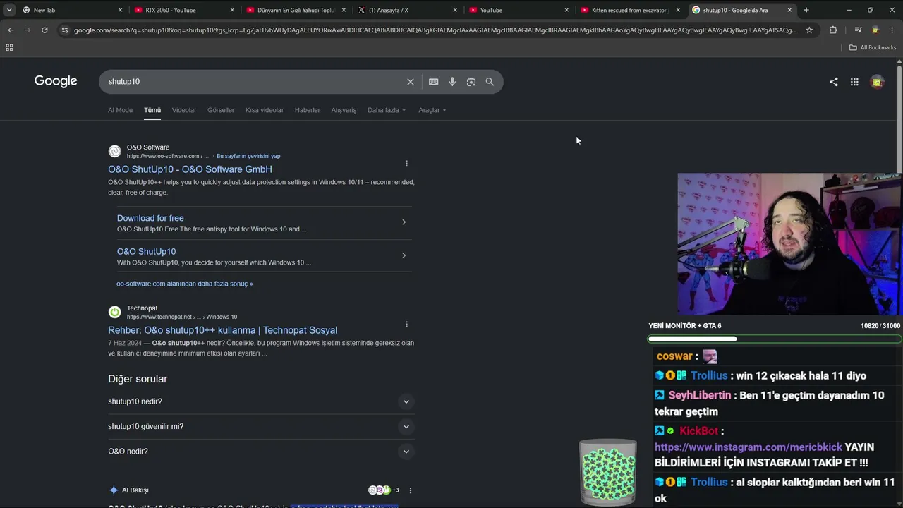Open the O&O ShutUp10 - O&O Software GmbH result
903x508 pixels.
point(190,169)
